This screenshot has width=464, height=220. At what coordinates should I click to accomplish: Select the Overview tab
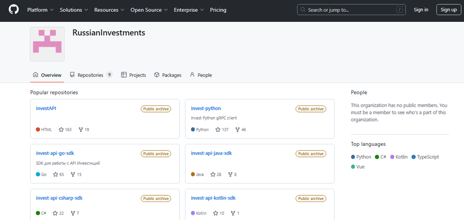click(x=47, y=75)
